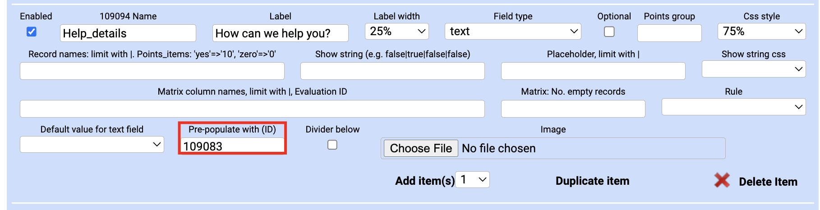Click the Points group input field

point(669,33)
